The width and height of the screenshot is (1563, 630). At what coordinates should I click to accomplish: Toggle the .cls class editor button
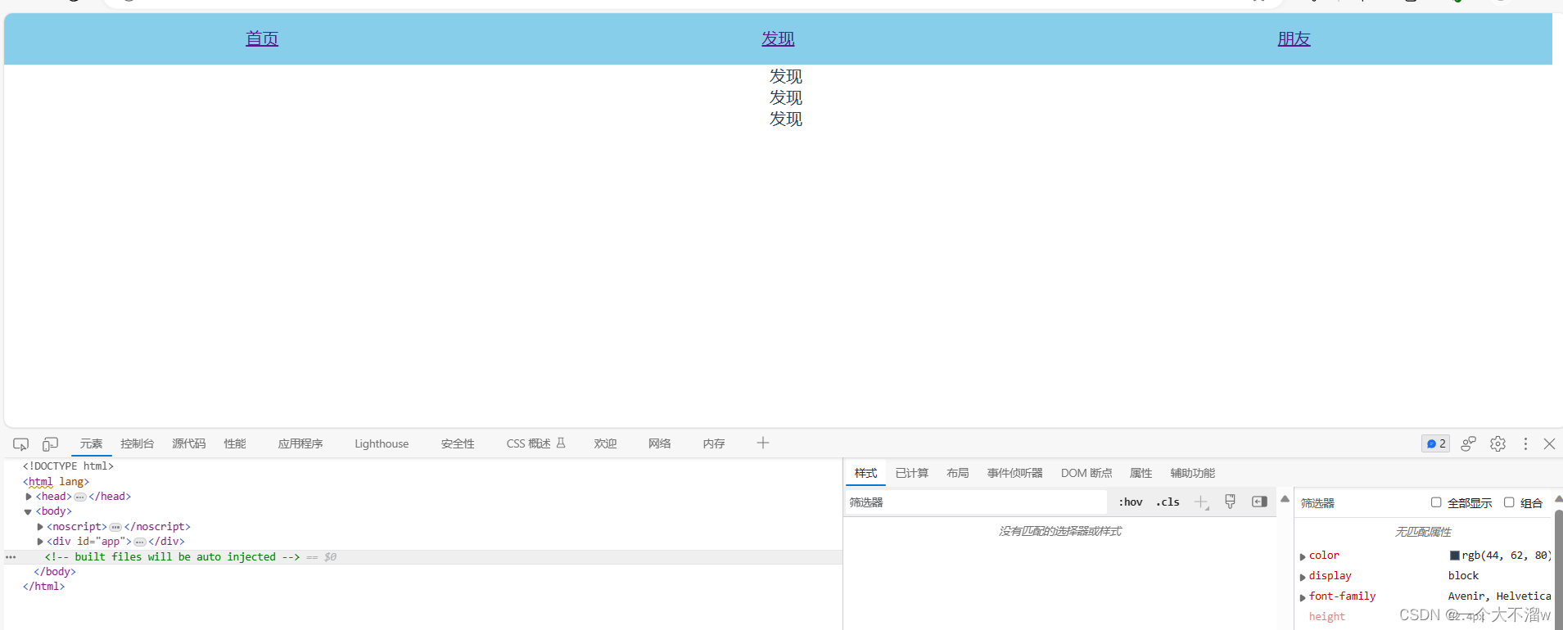click(x=1168, y=502)
